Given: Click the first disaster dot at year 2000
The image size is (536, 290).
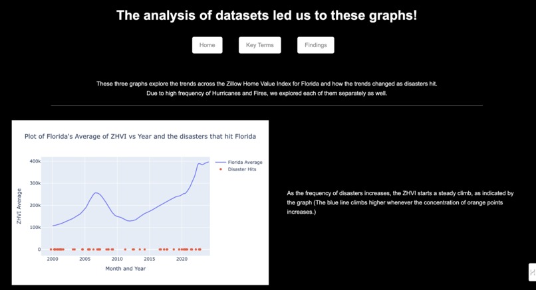Looking at the screenshot, I should tap(51, 250).
